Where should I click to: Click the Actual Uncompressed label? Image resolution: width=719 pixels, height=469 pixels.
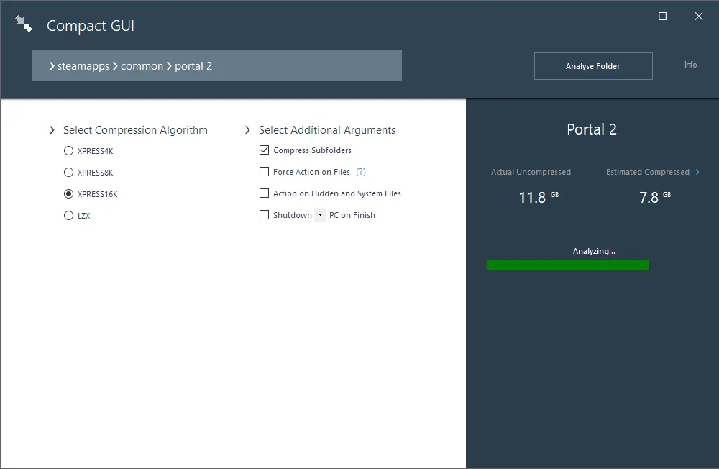click(x=531, y=172)
